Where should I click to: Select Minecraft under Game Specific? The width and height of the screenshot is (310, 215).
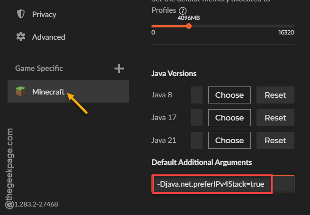(x=68, y=91)
